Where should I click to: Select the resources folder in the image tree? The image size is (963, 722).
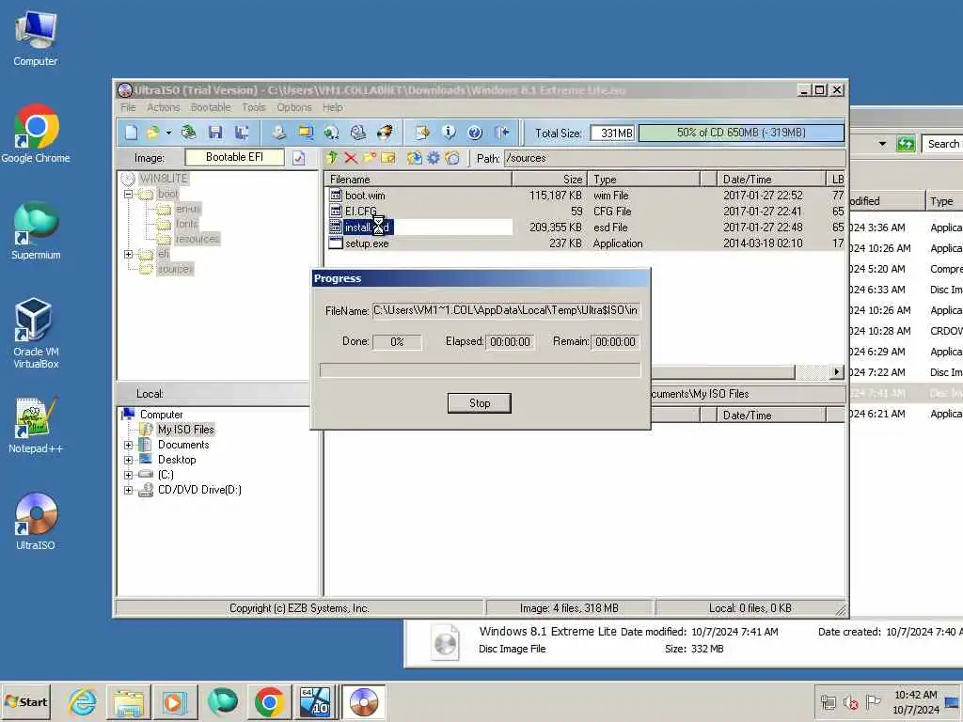pos(197,239)
